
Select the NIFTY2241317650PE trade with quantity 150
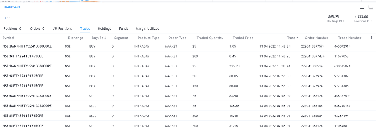(x=188, y=86)
